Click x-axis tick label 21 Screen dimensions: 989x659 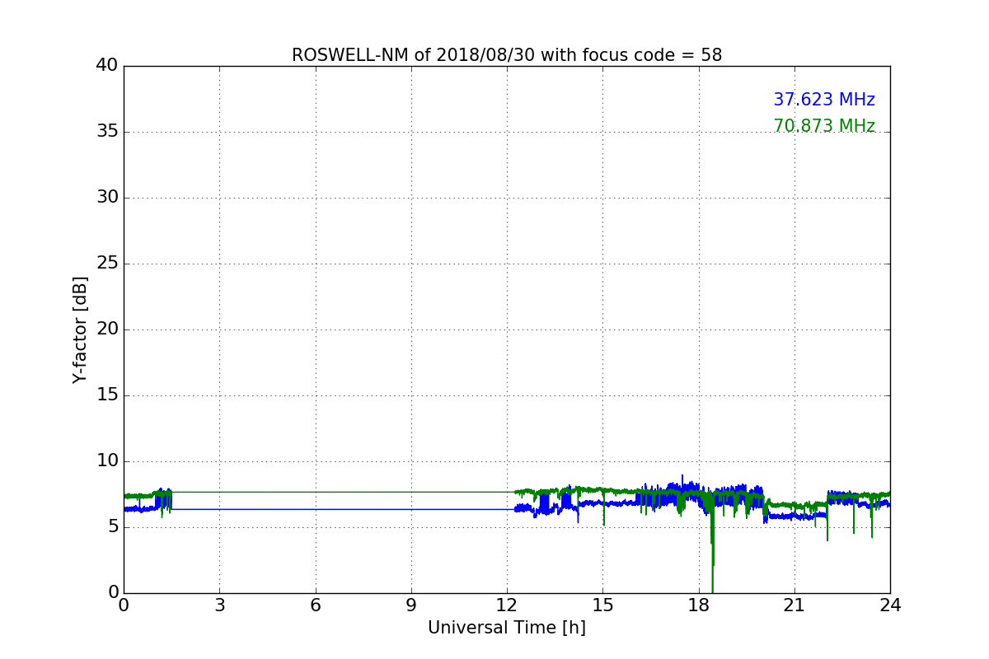(794, 605)
